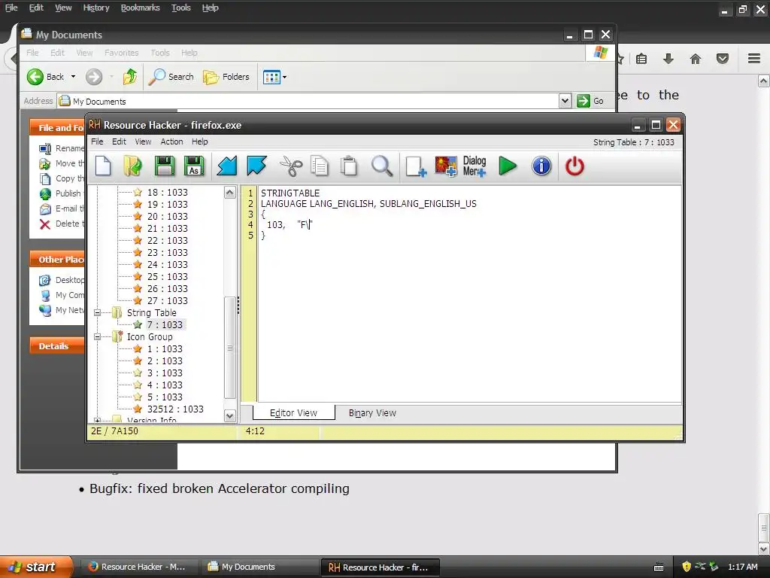The image size is (770, 578).
Task: Paste with the clipboard icon
Action: pos(349,166)
